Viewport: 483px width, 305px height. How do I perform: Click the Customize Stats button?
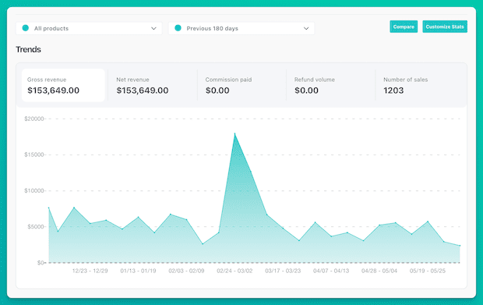point(445,27)
